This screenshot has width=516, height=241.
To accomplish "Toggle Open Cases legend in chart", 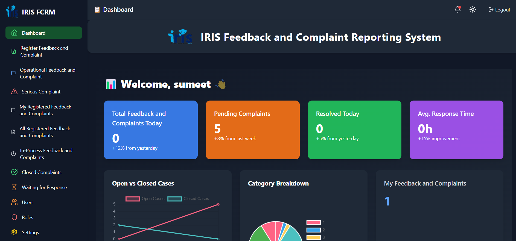I will pos(145,199).
